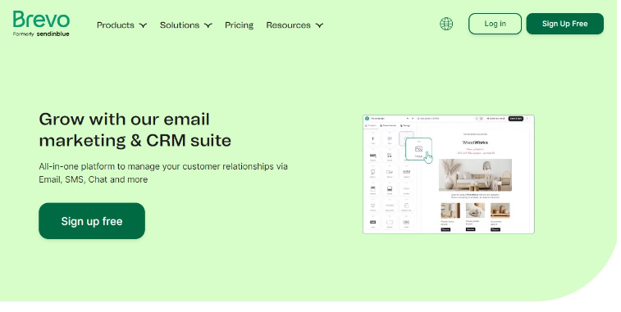Open the globe language selector icon
This screenshot has width=621, height=312.
446,24
